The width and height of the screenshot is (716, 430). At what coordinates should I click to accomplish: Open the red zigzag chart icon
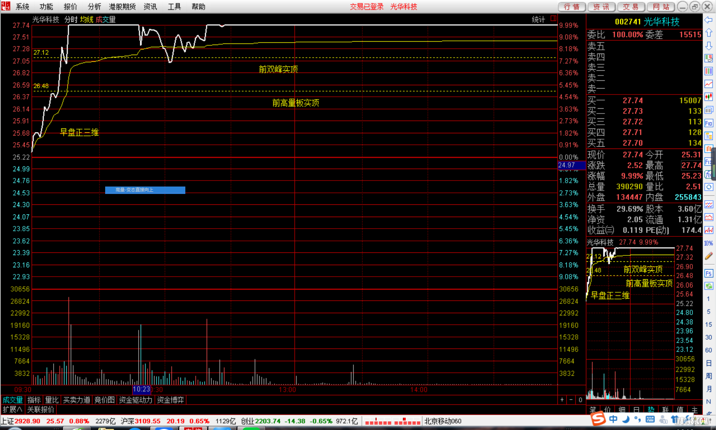point(709,230)
